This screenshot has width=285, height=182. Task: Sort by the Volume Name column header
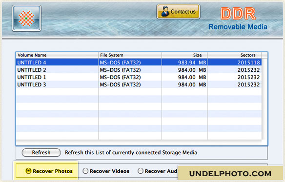tap(57, 55)
